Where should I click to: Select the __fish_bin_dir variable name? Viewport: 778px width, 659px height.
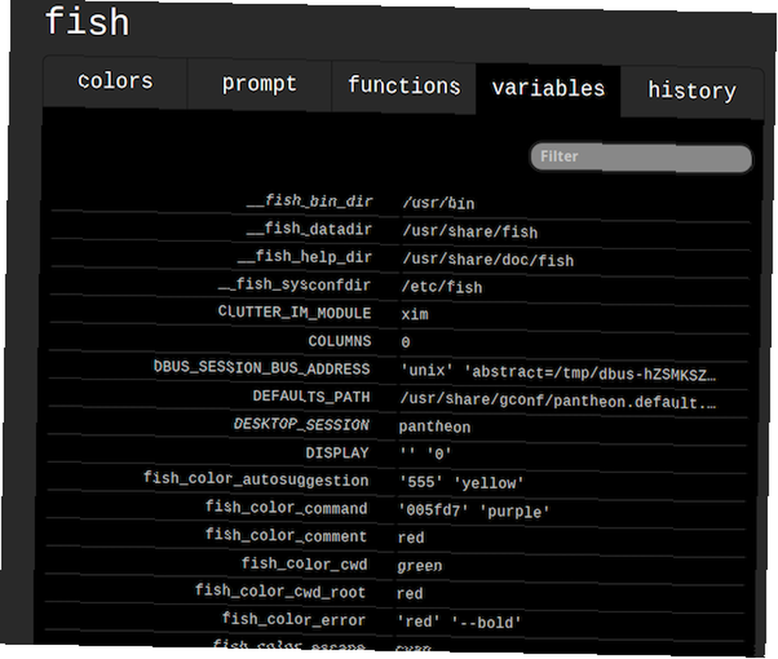tap(310, 202)
